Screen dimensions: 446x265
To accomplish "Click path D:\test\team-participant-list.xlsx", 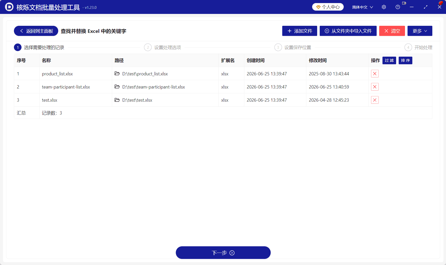I will click(154, 87).
